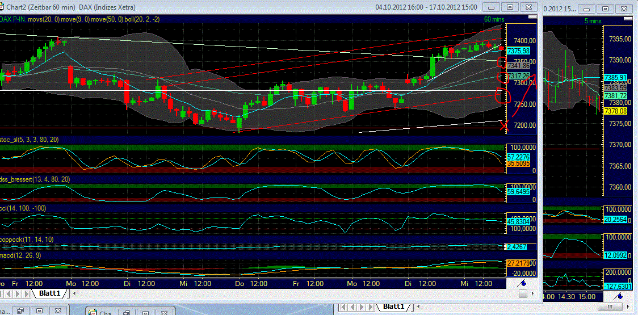The width and height of the screenshot is (638, 315).
Task: Click the 'stoc_sl(5, 3, 3, 80, 20)' panel label
Action: click(x=30, y=140)
